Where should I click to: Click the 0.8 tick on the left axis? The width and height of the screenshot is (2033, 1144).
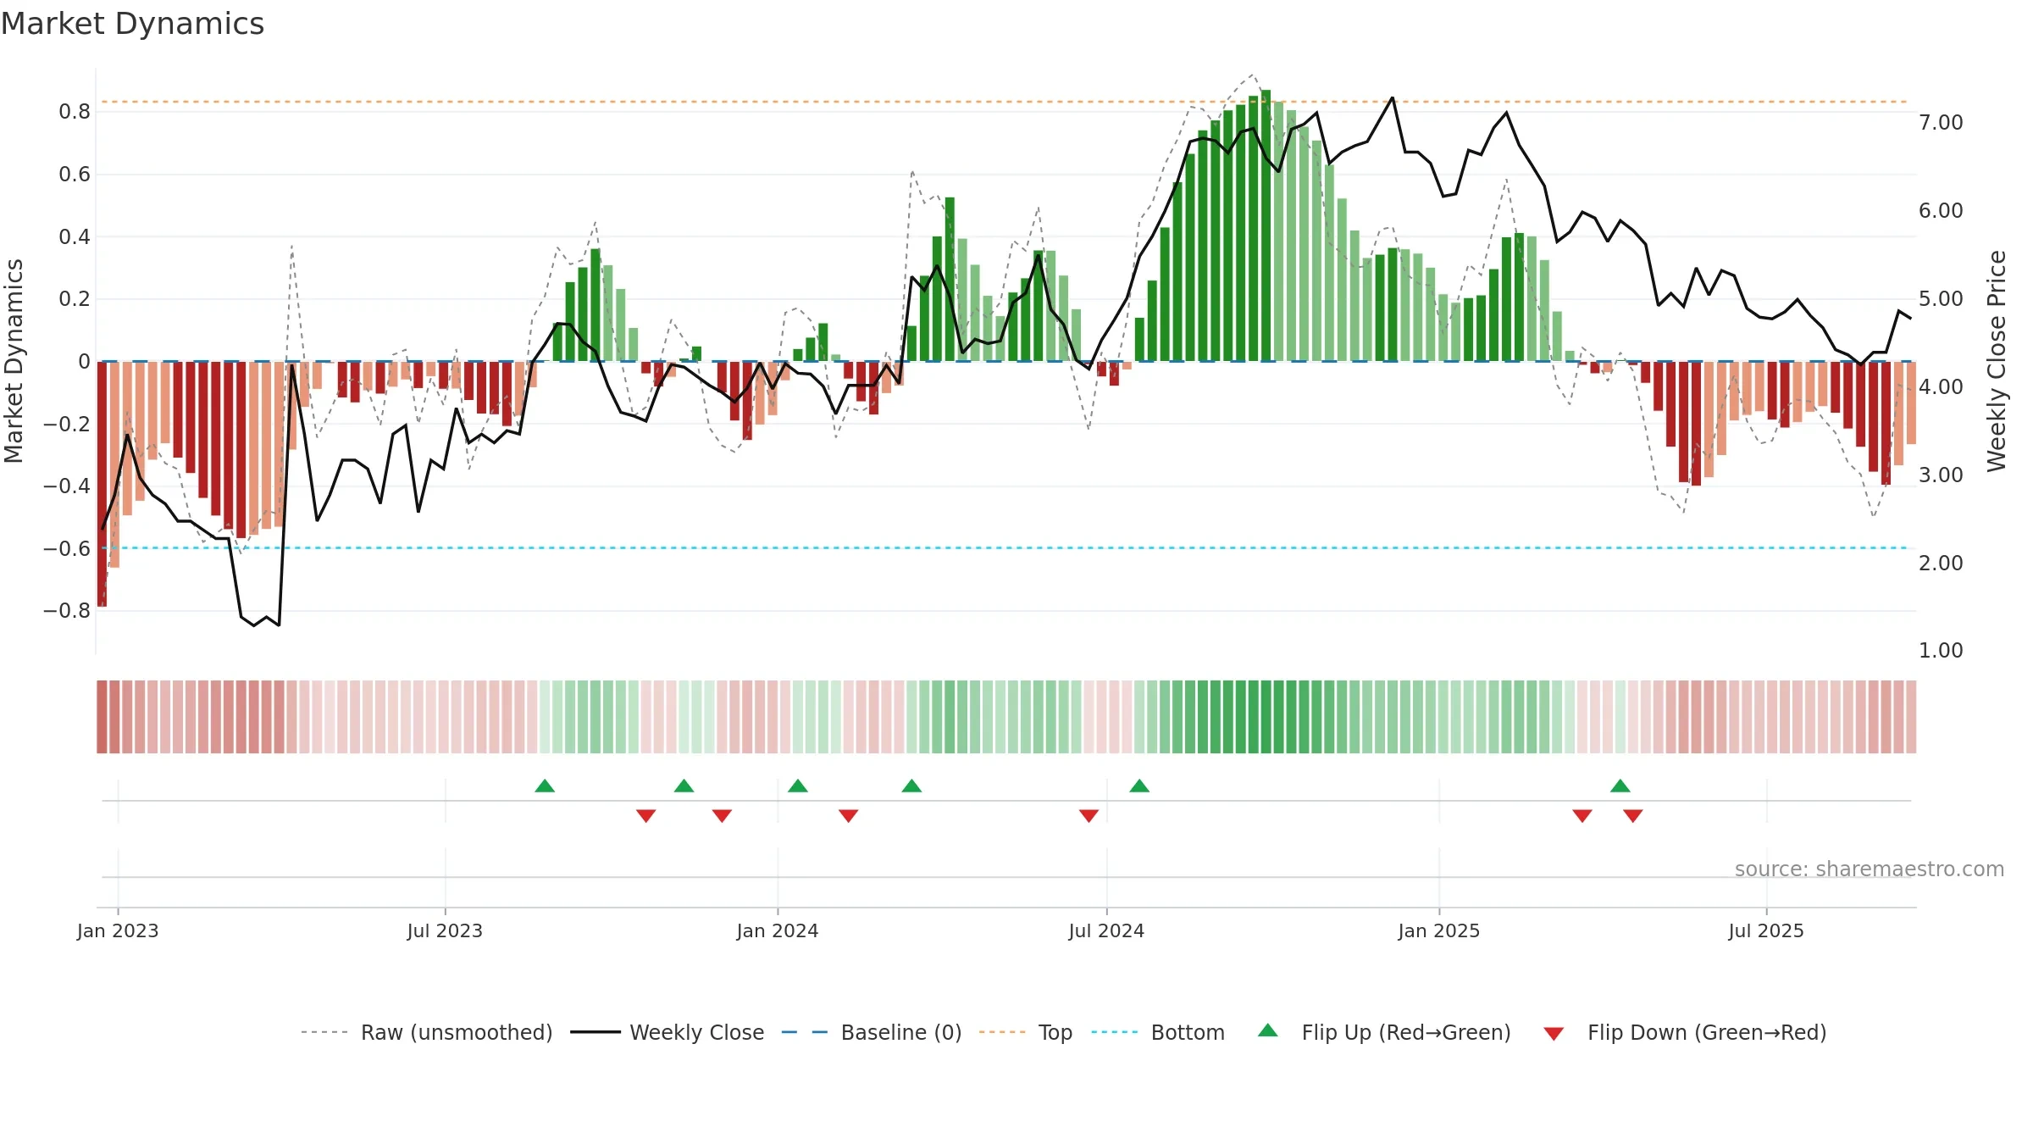coord(75,112)
